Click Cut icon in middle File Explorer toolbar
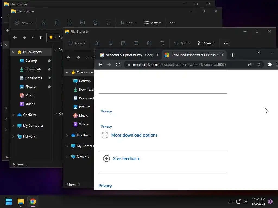The width and height of the screenshot is (278, 208). point(43,23)
